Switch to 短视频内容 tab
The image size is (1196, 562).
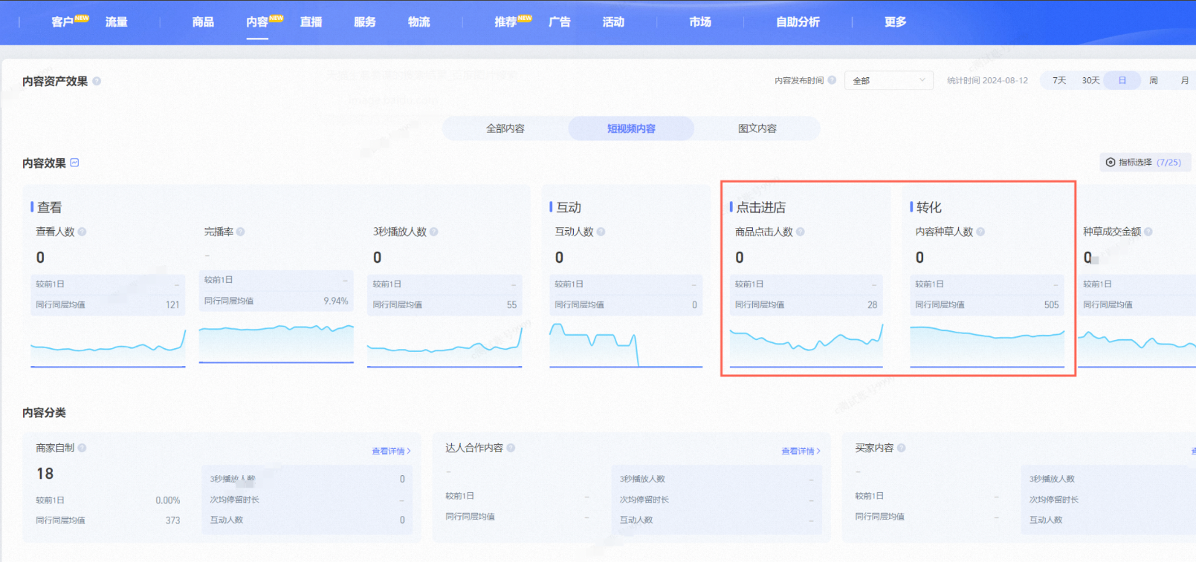(631, 128)
